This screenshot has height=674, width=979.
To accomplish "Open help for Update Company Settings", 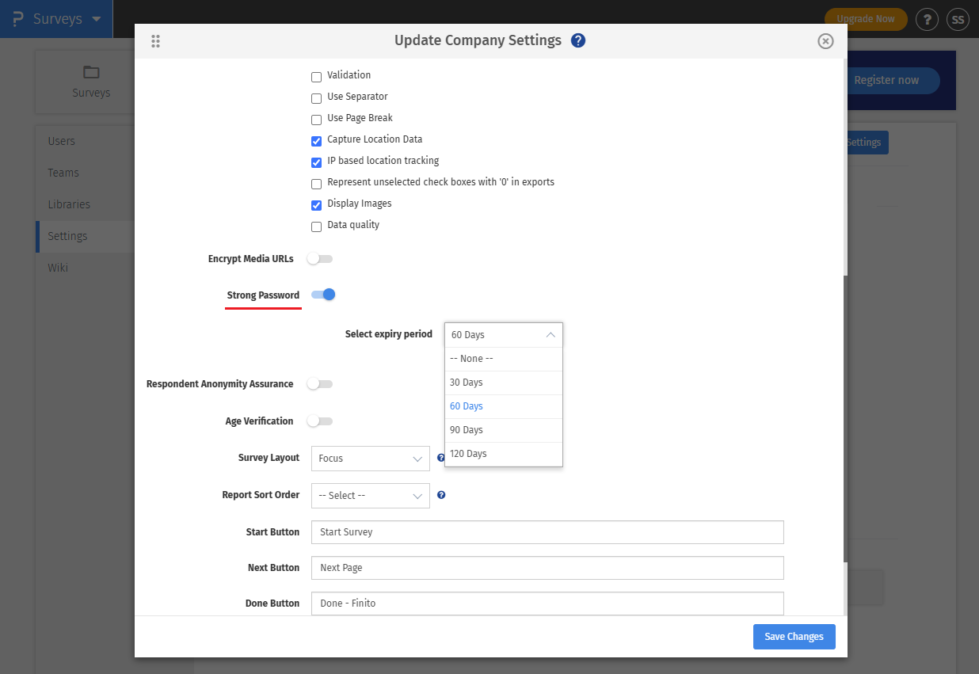I will click(x=578, y=40).
